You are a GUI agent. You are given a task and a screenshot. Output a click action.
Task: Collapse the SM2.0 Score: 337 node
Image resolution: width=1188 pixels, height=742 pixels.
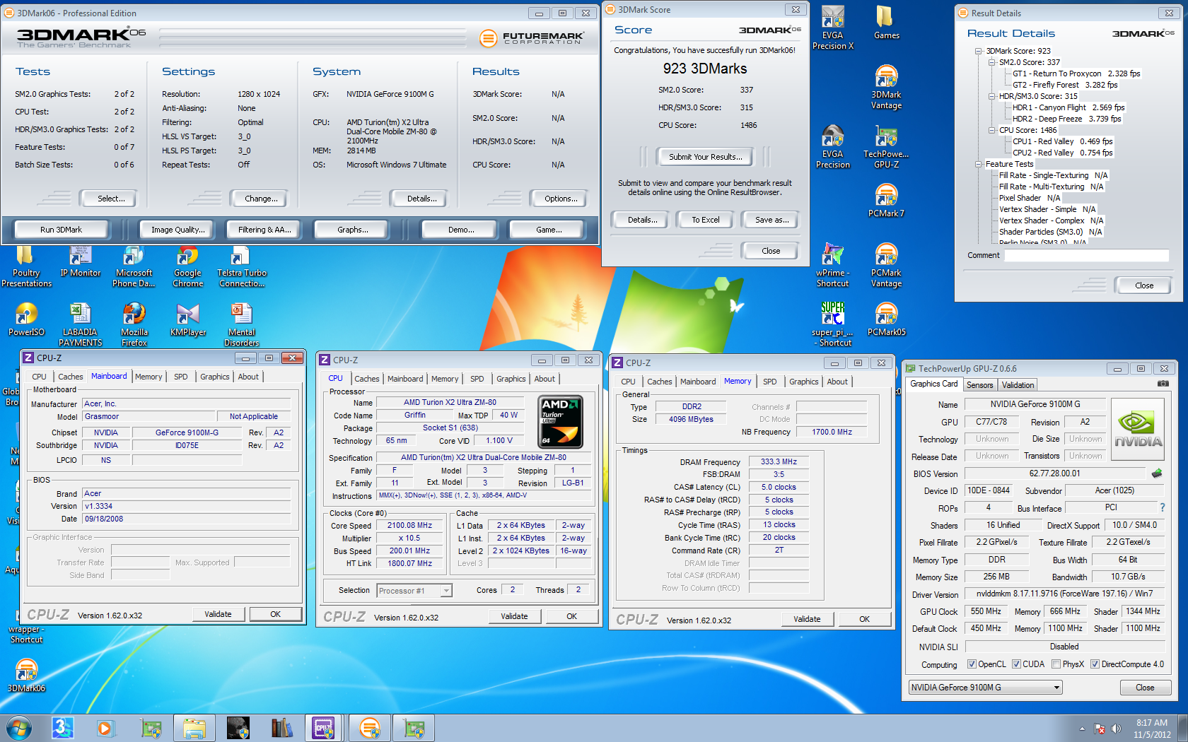click(992, 62)
